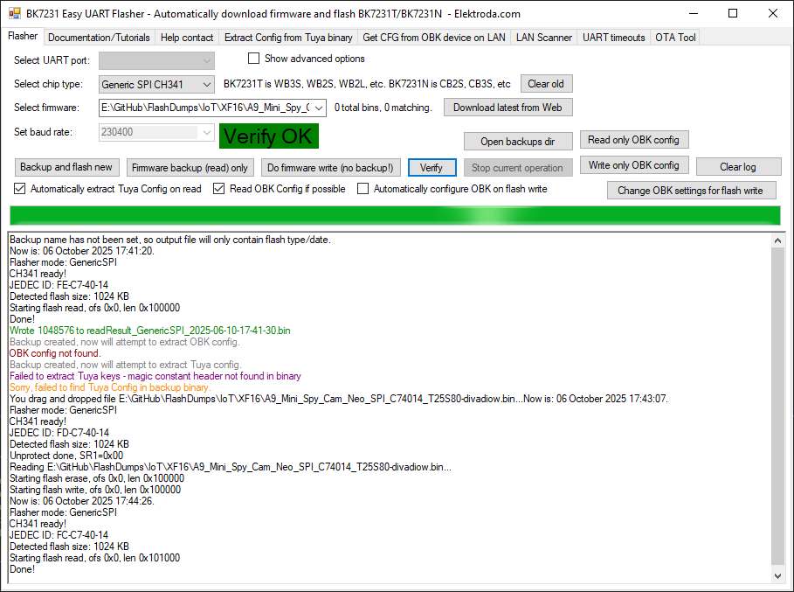The width and height of the screenshot is (794, 592).
Task: Click 'Starting flash read, ofs 0x0, len 0x101000' line
Action: [x=94, y=558]
